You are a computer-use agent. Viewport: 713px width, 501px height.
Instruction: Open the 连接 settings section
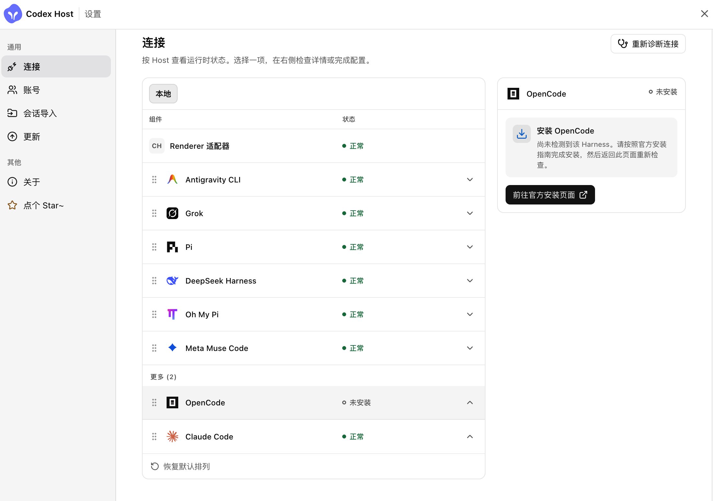pos(56,66)
